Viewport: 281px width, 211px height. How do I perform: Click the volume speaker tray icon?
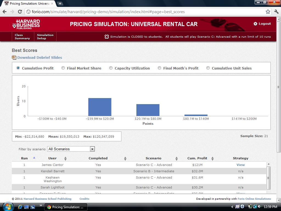[260, 207]
